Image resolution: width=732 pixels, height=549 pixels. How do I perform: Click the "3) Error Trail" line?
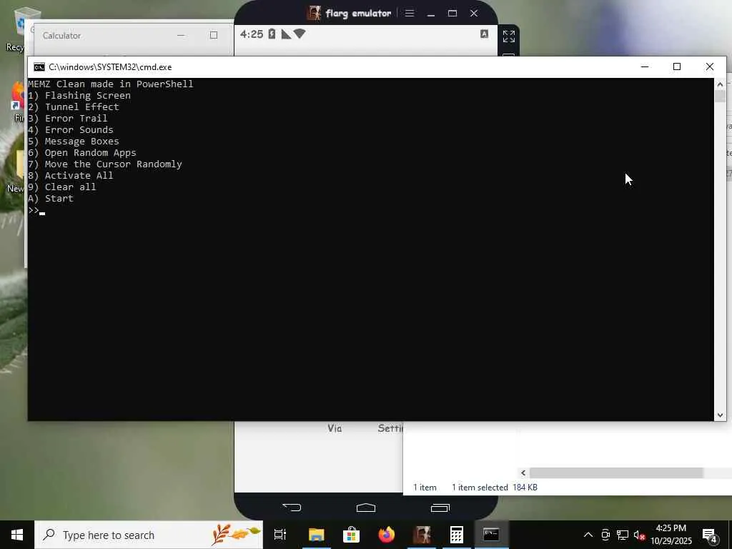pyautogui.click(x=68, y=118)
